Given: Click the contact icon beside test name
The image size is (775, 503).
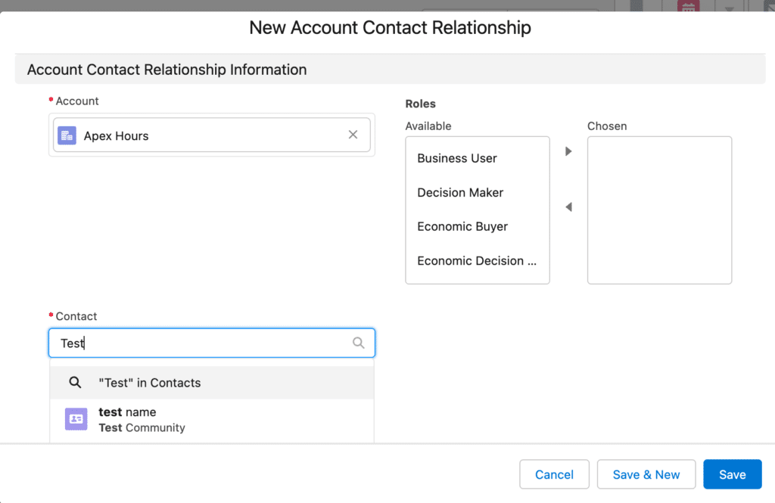Looking at the screenshot, I should tap(76, 419).
